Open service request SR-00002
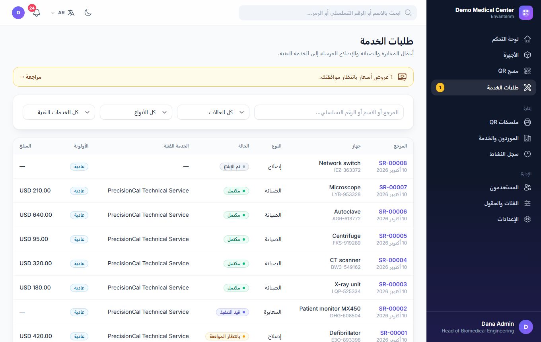The width and height of the screenshot is (541, 342). [393, 309]
